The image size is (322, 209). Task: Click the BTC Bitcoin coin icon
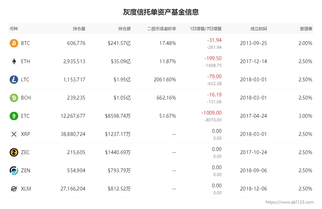[x=14, y=43]
